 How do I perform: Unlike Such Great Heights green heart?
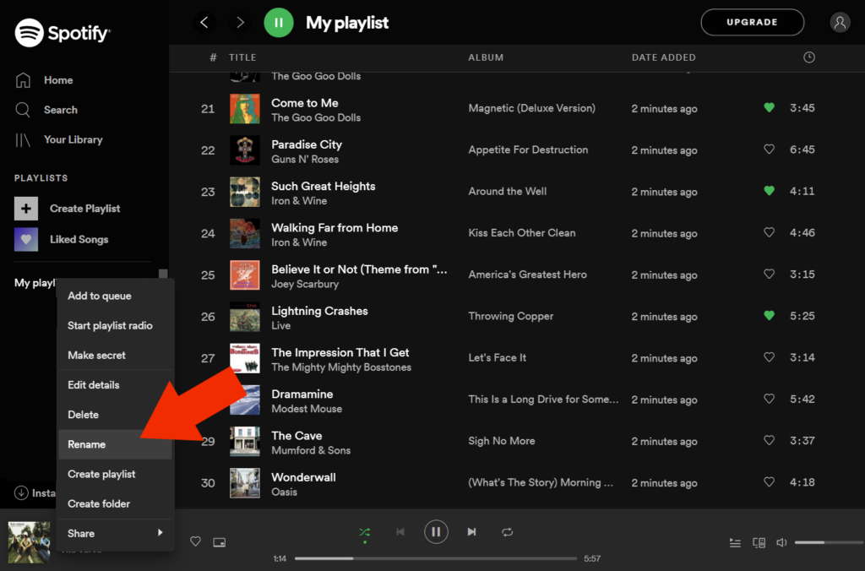[769, 191]
